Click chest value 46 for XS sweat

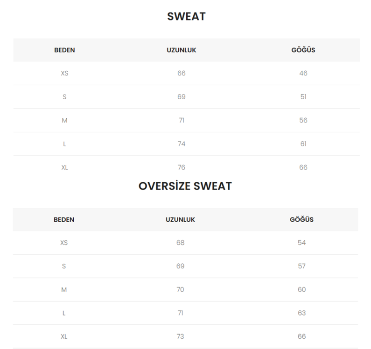(x=303, y=73)
